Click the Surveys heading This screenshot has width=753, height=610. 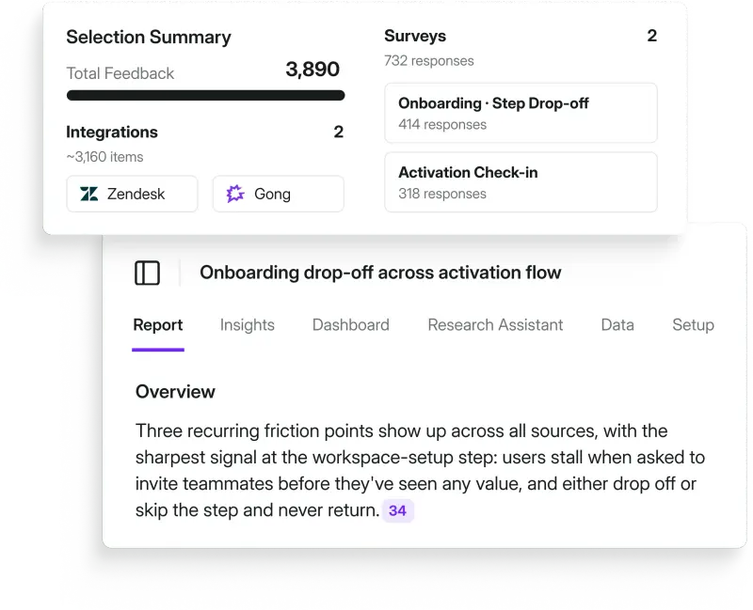[415, 36]
